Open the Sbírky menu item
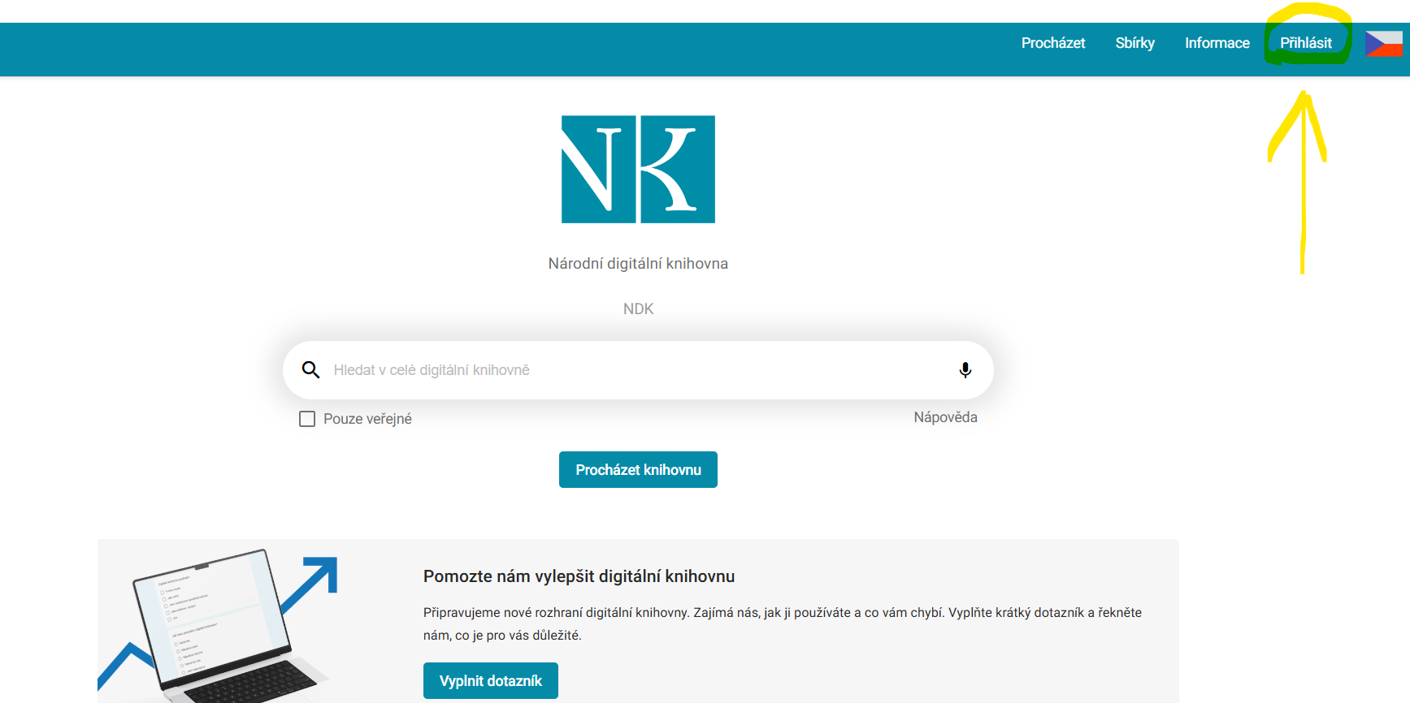Image resolution: width=1410 pixels, height=703 pixels. [1135, 43]
